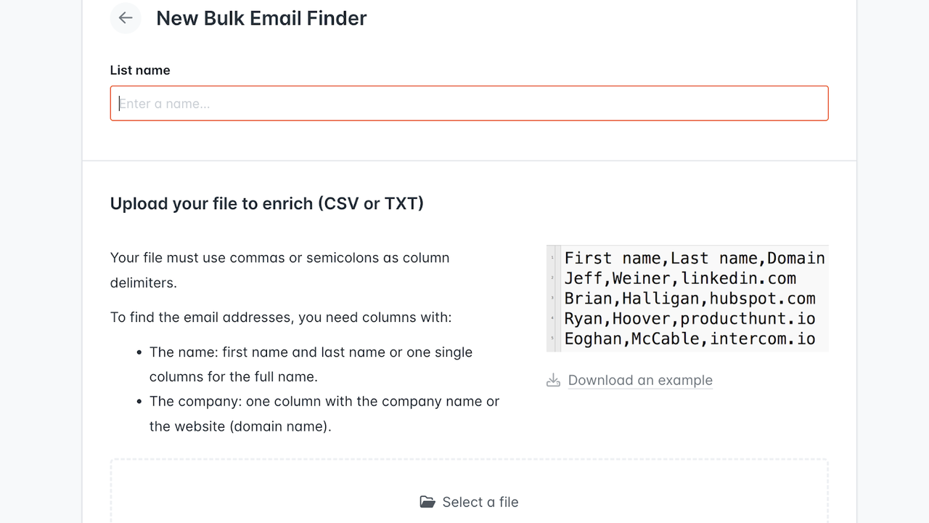Select the "Upload your file to enrich" heading
The width and height of the screenshot is (929, 523).
click(x=267, y=203)
